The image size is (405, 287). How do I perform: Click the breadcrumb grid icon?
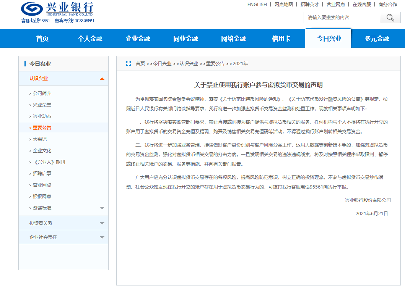(x=128, y=63)
